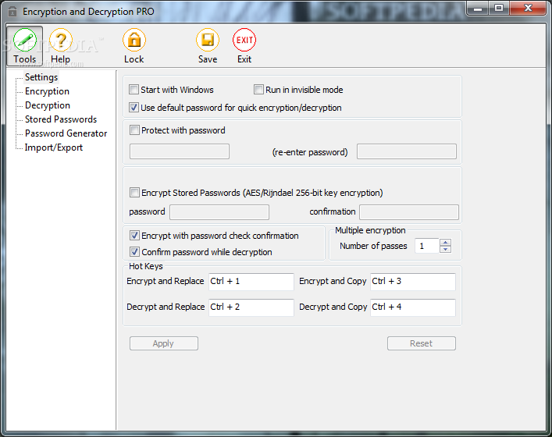Screen dimensions: 552x437
Task: Focus the confirmation password field
Action: coord(409,212)
